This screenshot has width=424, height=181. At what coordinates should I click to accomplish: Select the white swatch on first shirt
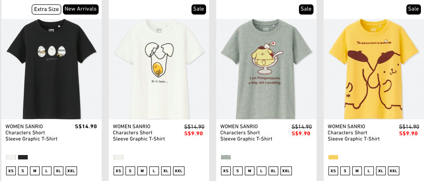pyautogui.click(x=11, y=157)
